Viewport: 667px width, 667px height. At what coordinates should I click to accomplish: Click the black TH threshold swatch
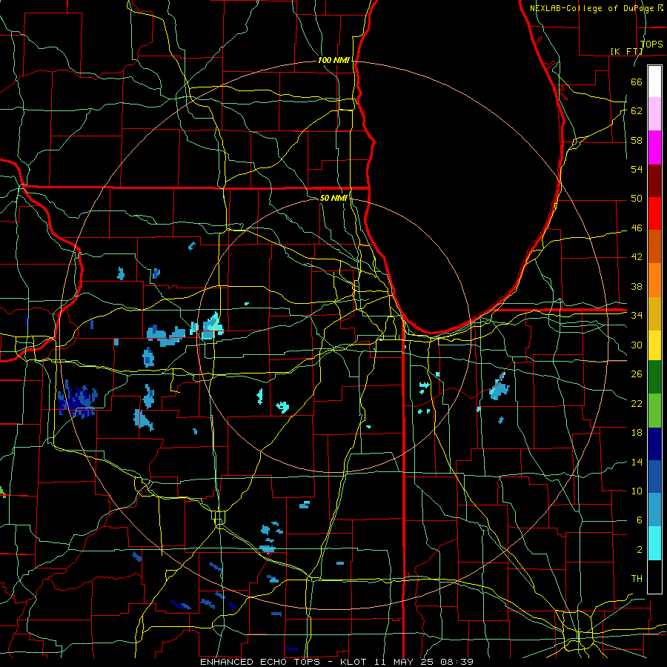tap(654, 577)
